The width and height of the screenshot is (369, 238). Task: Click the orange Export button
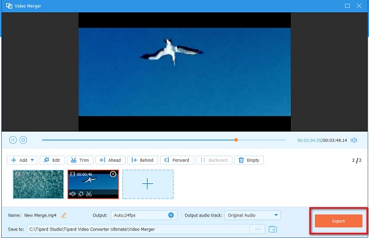339,221
